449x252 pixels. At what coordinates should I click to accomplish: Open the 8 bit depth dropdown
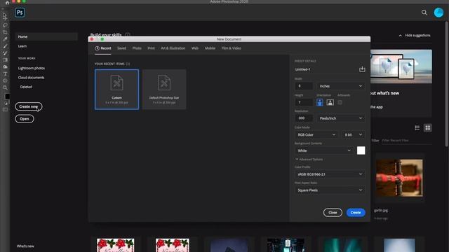point(354,134)
